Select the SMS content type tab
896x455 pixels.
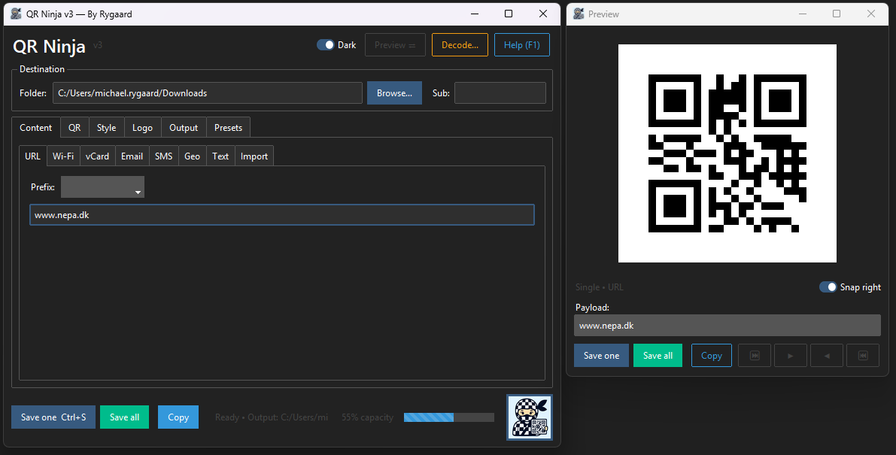(164, 156)
